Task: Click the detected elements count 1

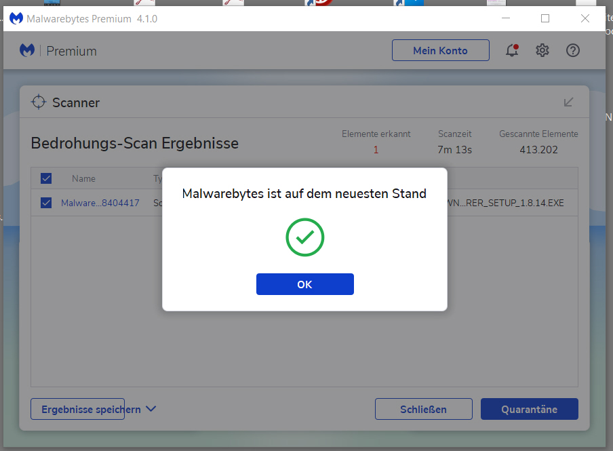Action: click(x=376, y=150)
